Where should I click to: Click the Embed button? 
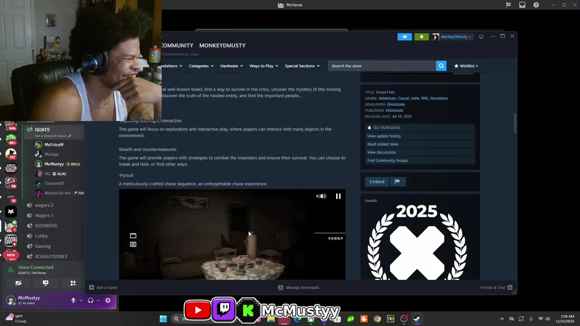tap(377, 182)
